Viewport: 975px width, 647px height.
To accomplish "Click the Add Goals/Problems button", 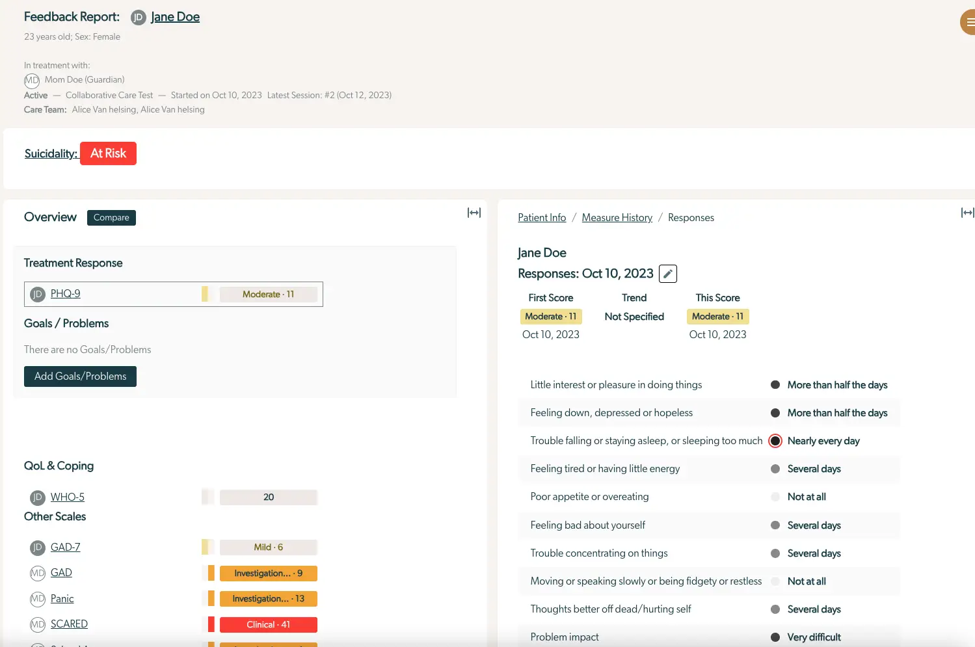I will pyautogui.click(x=80, y=376).
